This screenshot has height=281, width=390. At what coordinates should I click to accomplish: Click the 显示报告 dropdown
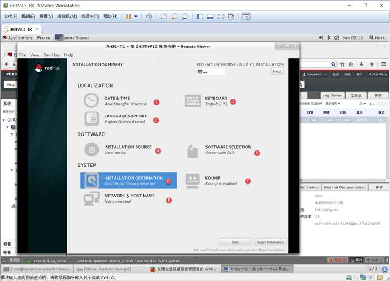(333, 104)
